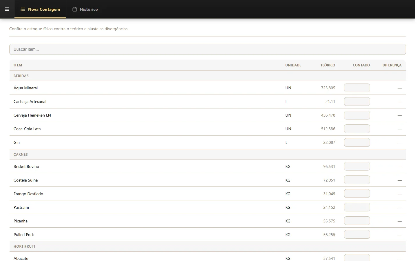The width and height of the screenshot is (417, 261).
Task: Click the counted field for Gin
Action: [357, 142]
